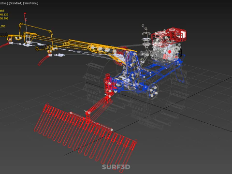Open the [Wireframe] viewport display menu
Image resolution: width=232 pixels, height=174 pixels.
[30, 3]
